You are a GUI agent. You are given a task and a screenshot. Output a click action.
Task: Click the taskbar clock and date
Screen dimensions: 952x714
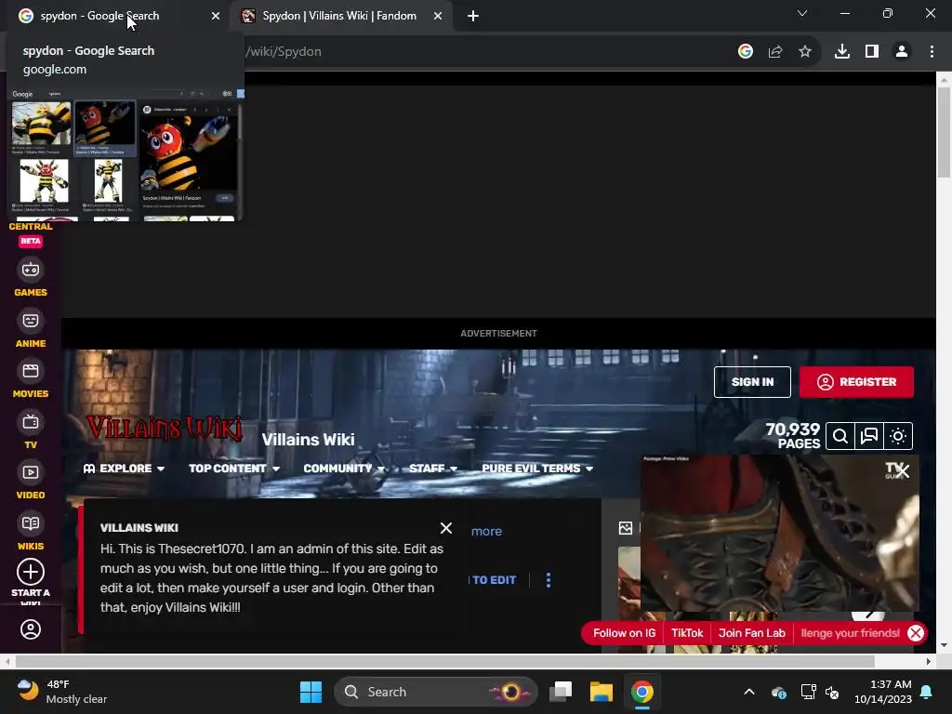tap(883, 692)
